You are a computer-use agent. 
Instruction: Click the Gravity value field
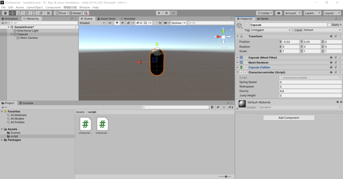point(310,91)
